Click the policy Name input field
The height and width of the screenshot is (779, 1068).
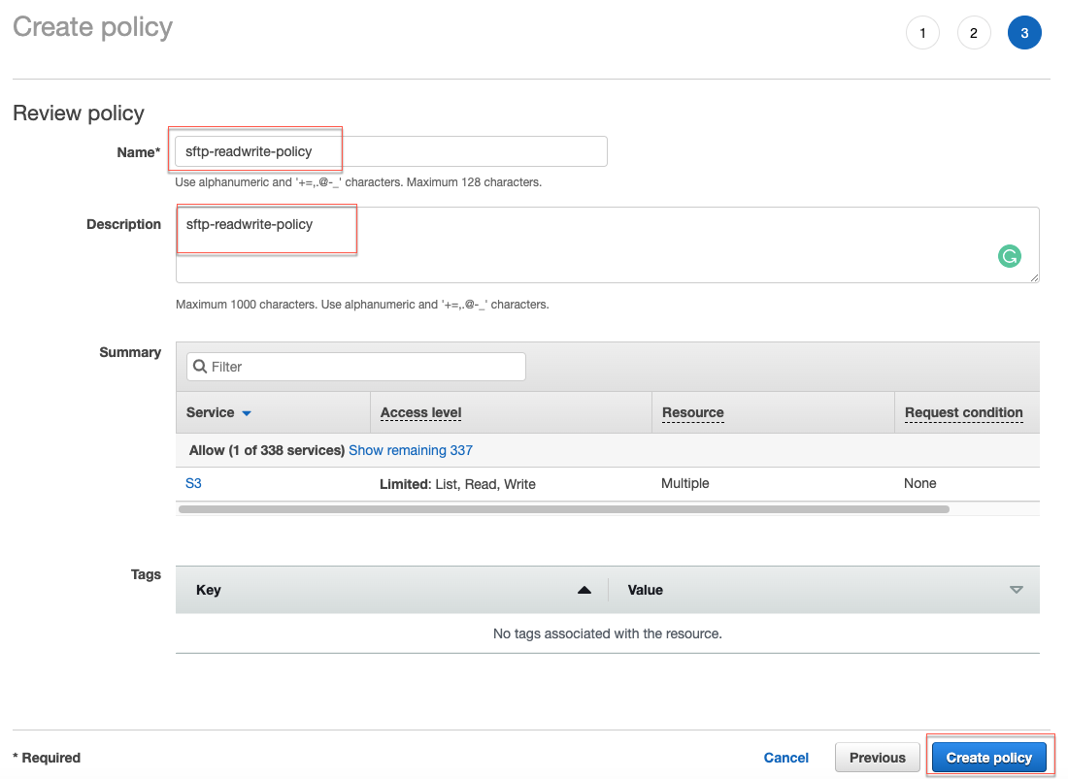[x=391, y=151]
